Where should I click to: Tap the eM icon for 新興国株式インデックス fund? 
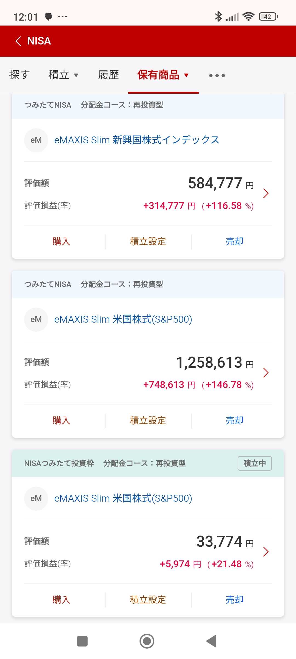tap(36, 140)
